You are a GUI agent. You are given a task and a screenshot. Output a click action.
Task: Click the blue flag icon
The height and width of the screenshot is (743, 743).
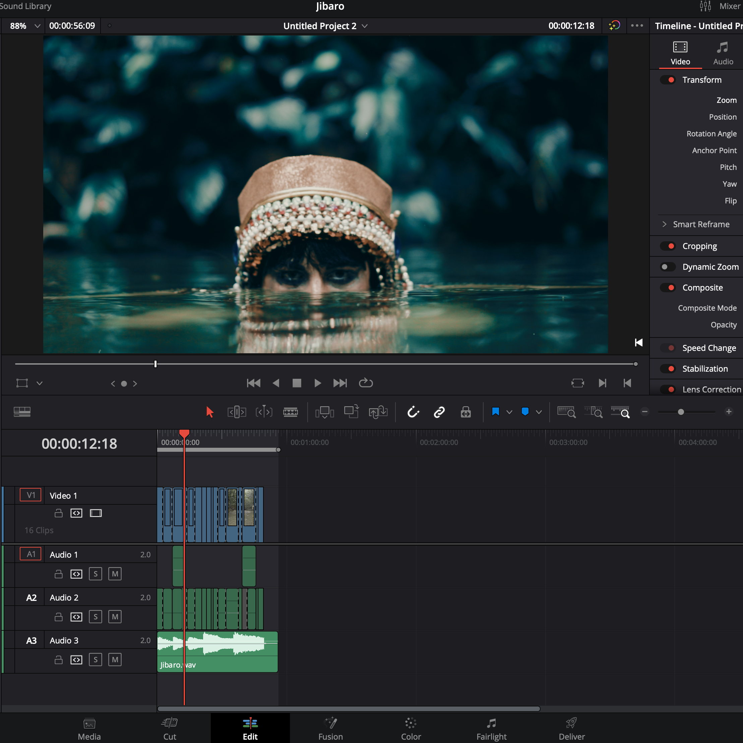[495, 412]
